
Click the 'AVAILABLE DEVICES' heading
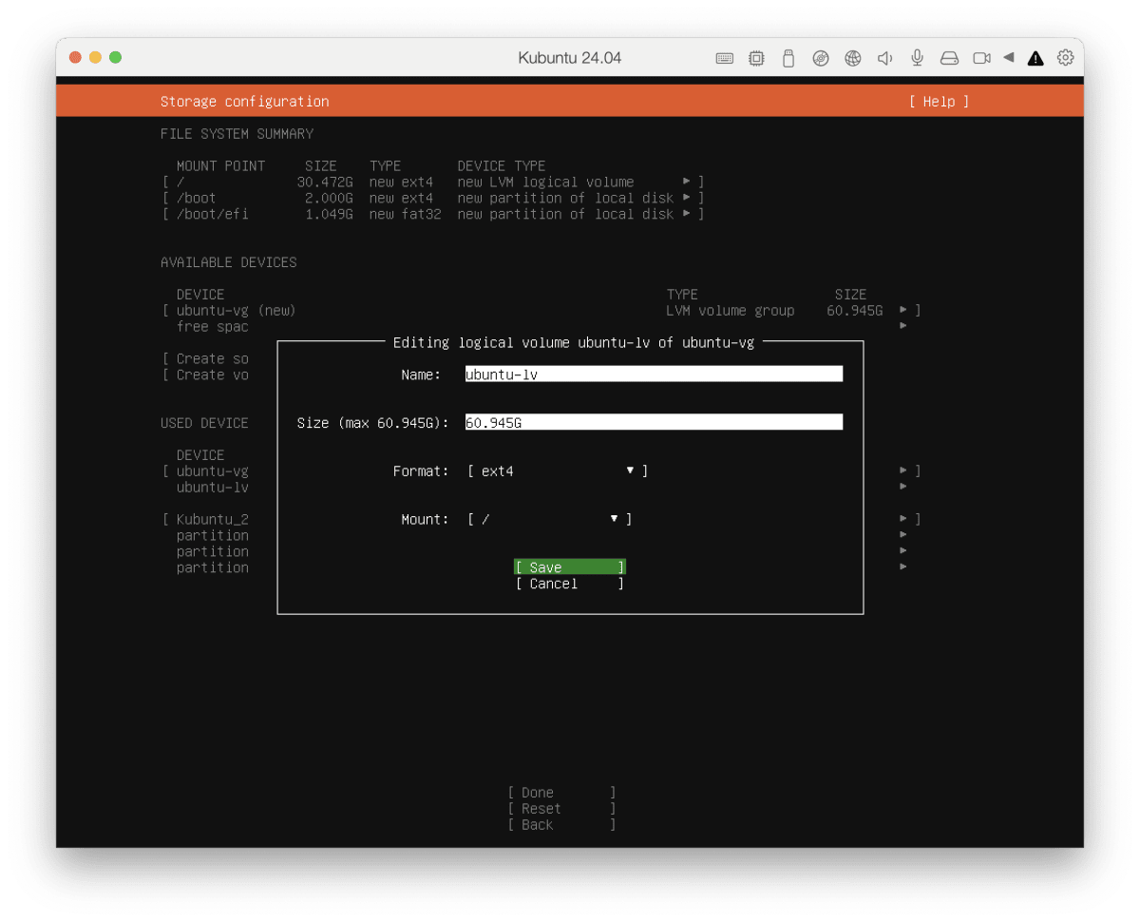click(228, 262)
